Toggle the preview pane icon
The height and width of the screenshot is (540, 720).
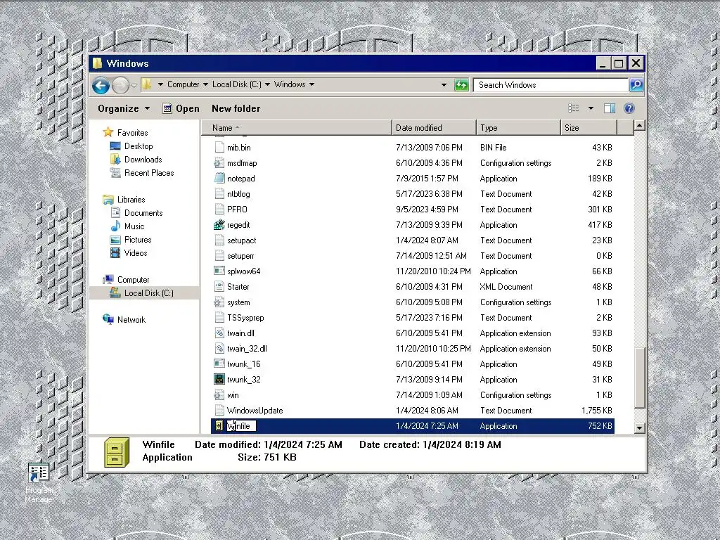(x=610, y=108)
